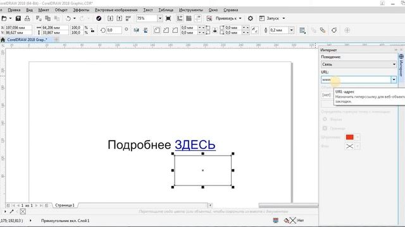Open the Таблица menu

coord(166,10)
